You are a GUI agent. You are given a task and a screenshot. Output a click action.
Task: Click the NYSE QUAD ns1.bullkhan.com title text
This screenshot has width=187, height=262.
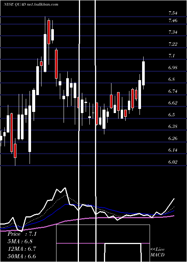point(31,4)
